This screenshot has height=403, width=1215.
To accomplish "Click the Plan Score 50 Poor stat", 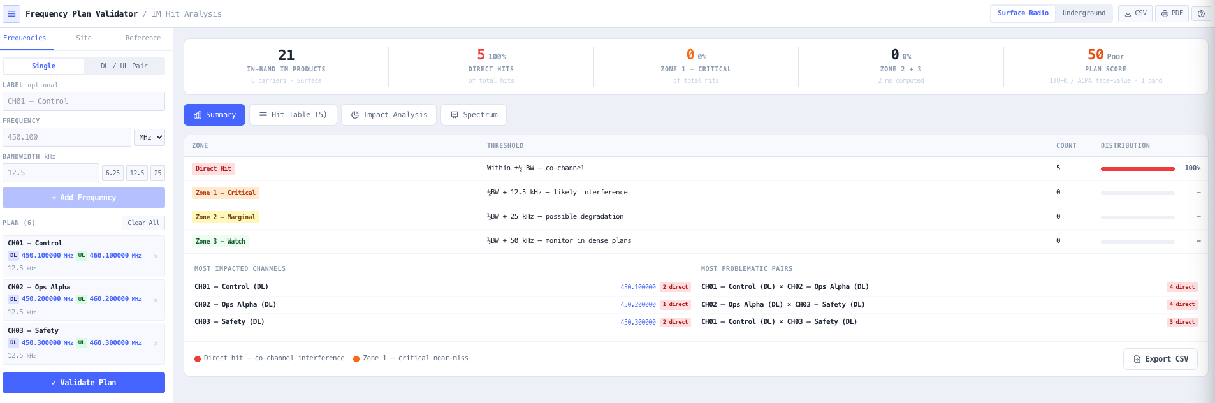I will pyautogui.click(x=1105, y=66).
